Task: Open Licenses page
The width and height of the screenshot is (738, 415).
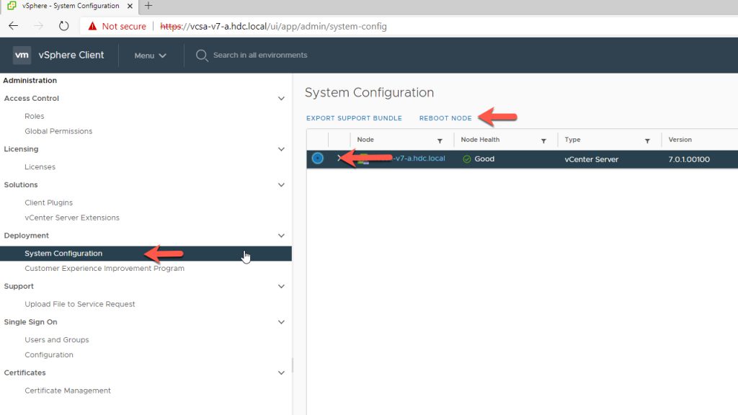Action: [40, 167]
